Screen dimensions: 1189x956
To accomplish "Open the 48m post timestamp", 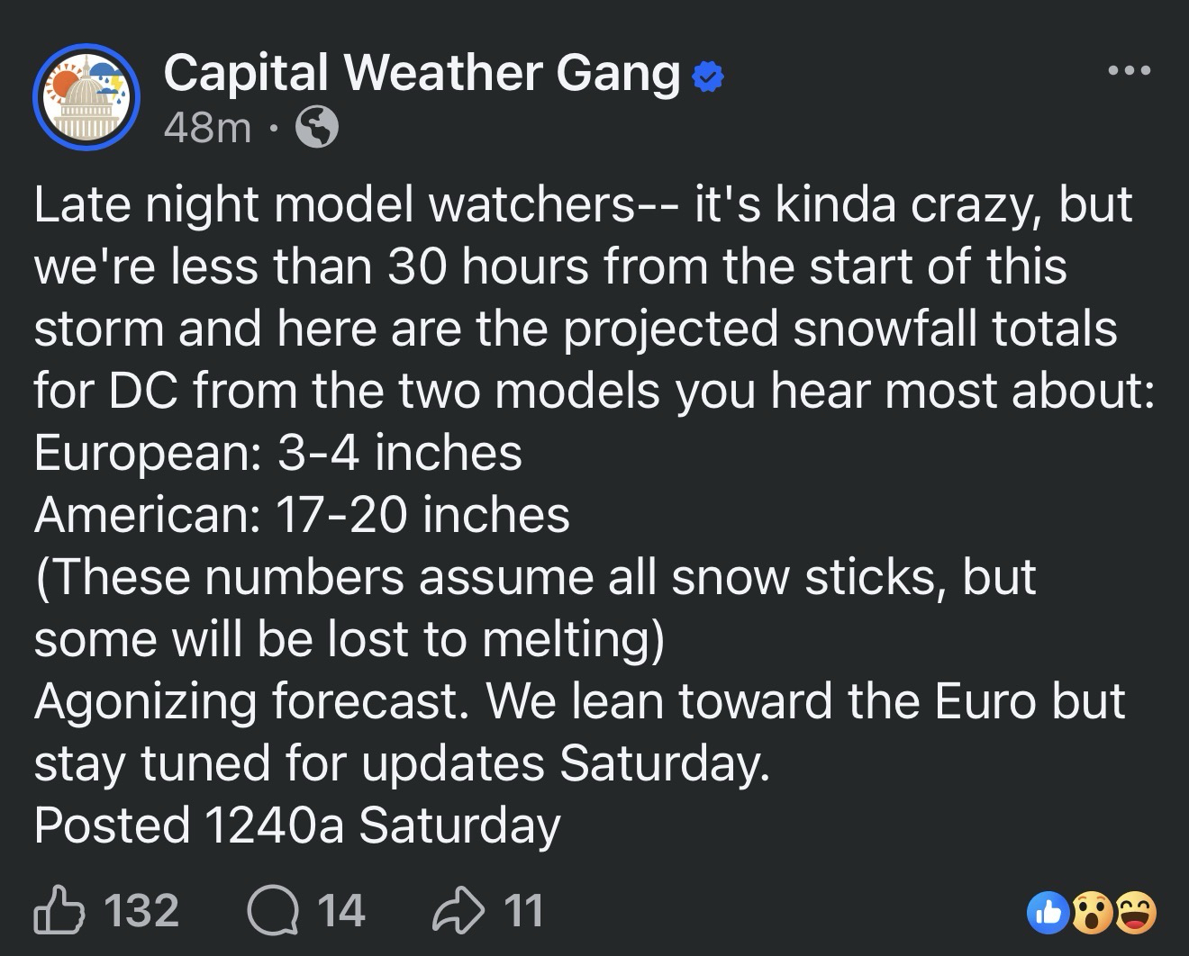I will [x=207, y=129].
